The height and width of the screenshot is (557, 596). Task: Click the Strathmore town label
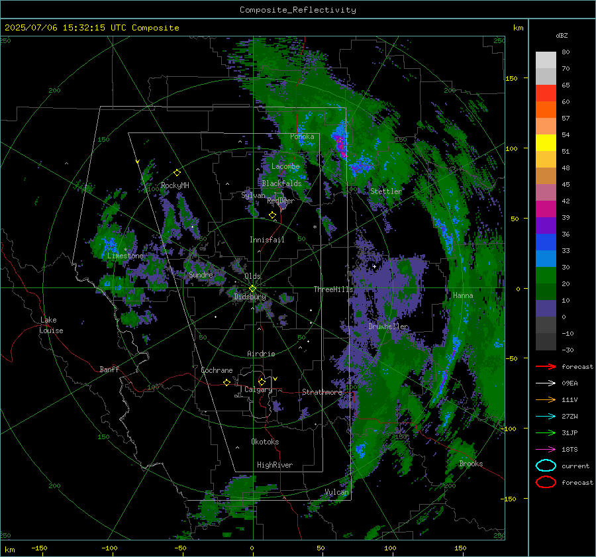click(x=322, y=392)
